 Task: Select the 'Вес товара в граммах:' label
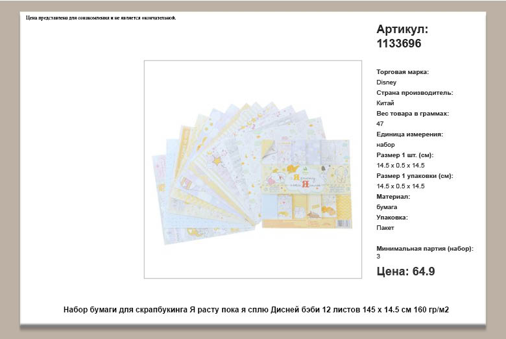point(413,114)
